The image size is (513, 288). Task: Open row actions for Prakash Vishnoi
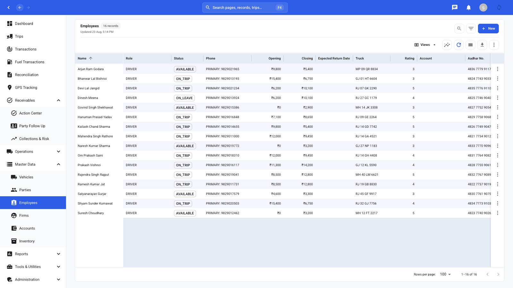(497, 165)
